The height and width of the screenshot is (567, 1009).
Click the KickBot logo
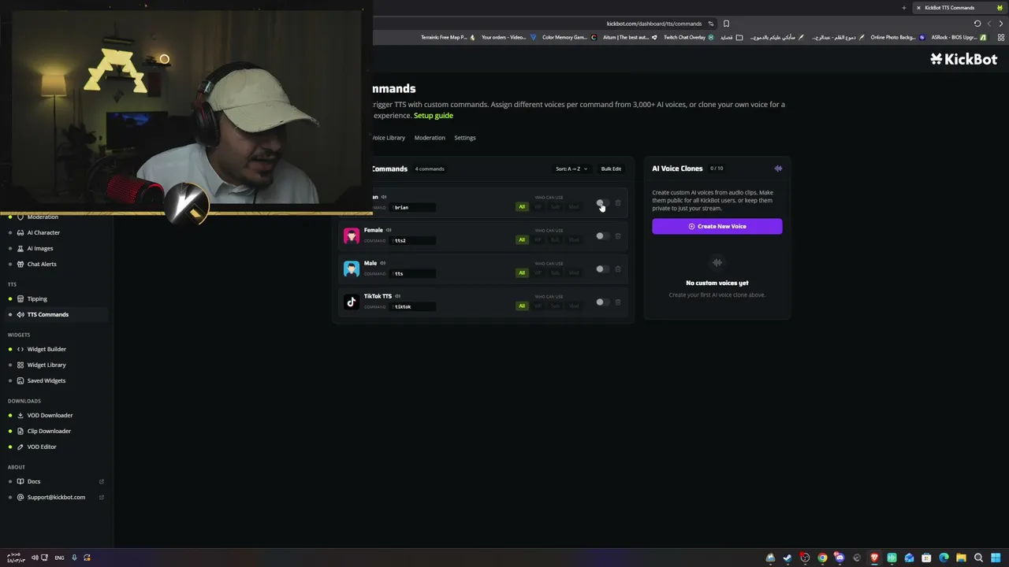tap(963, 59)
